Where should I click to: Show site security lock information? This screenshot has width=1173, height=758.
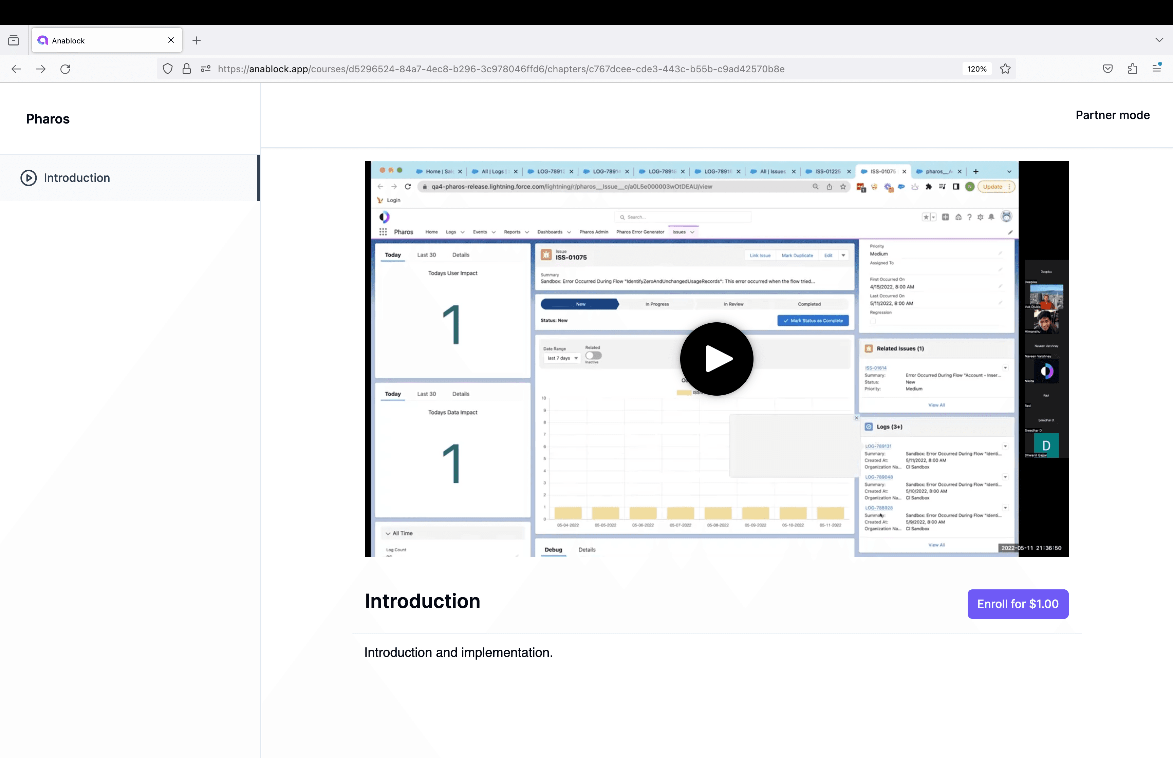point(187,69)
